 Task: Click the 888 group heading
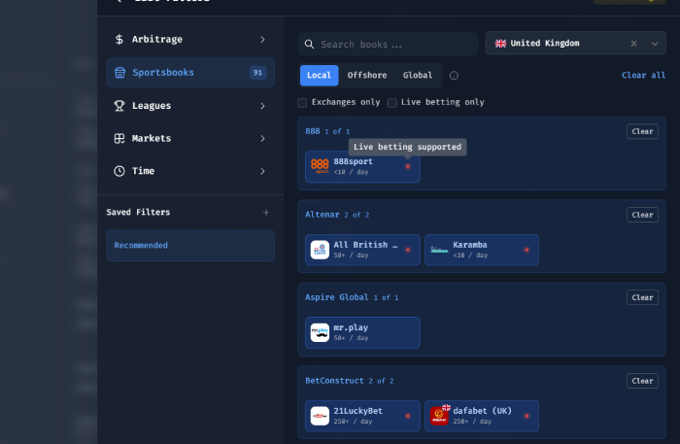[312, 131]
